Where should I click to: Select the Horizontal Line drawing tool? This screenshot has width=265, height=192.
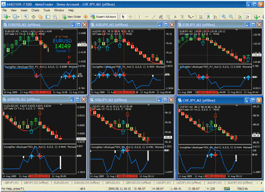pyautogui.click(x=146, y=17)
